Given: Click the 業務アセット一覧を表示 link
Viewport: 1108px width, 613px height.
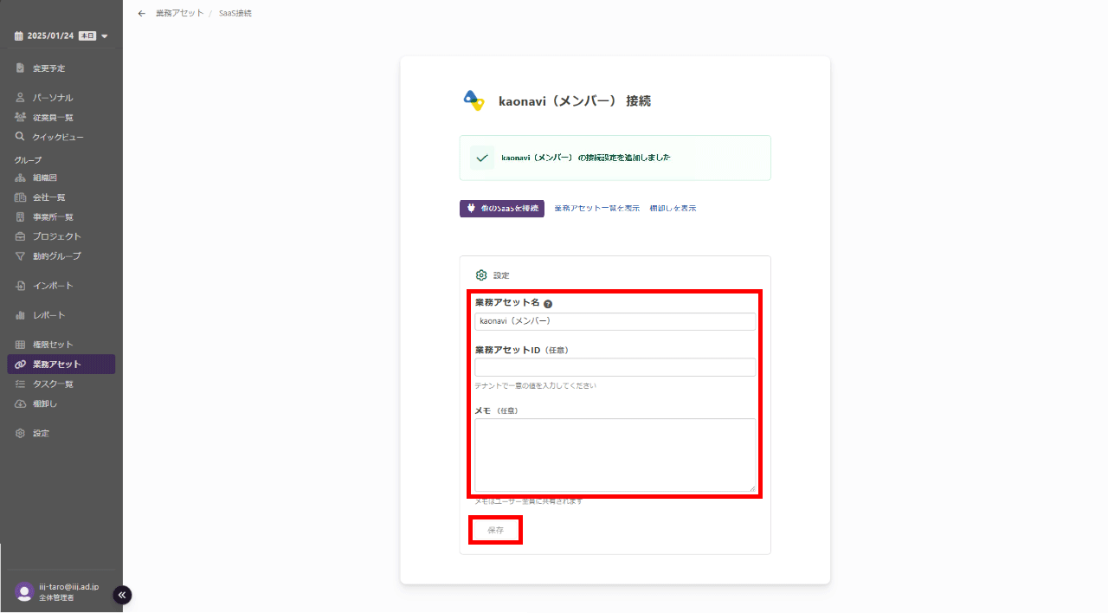Looking at the screenshot, I should [x=596, y=209].
